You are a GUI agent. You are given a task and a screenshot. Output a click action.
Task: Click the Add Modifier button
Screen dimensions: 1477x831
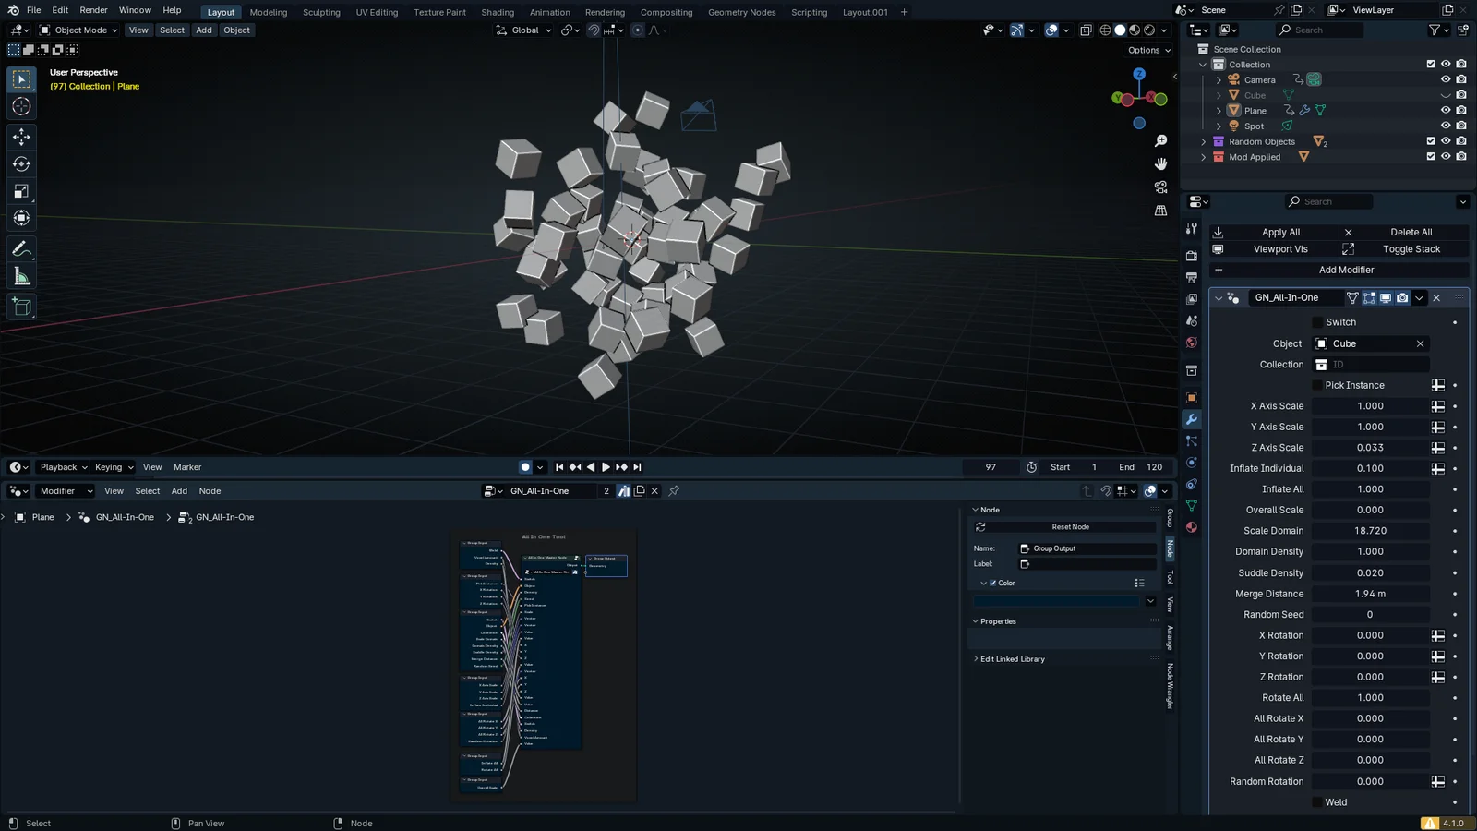click(x=1345, y=270)
